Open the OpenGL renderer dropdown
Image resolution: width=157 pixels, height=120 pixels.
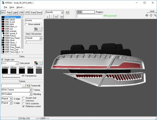(x=55, y=12)
